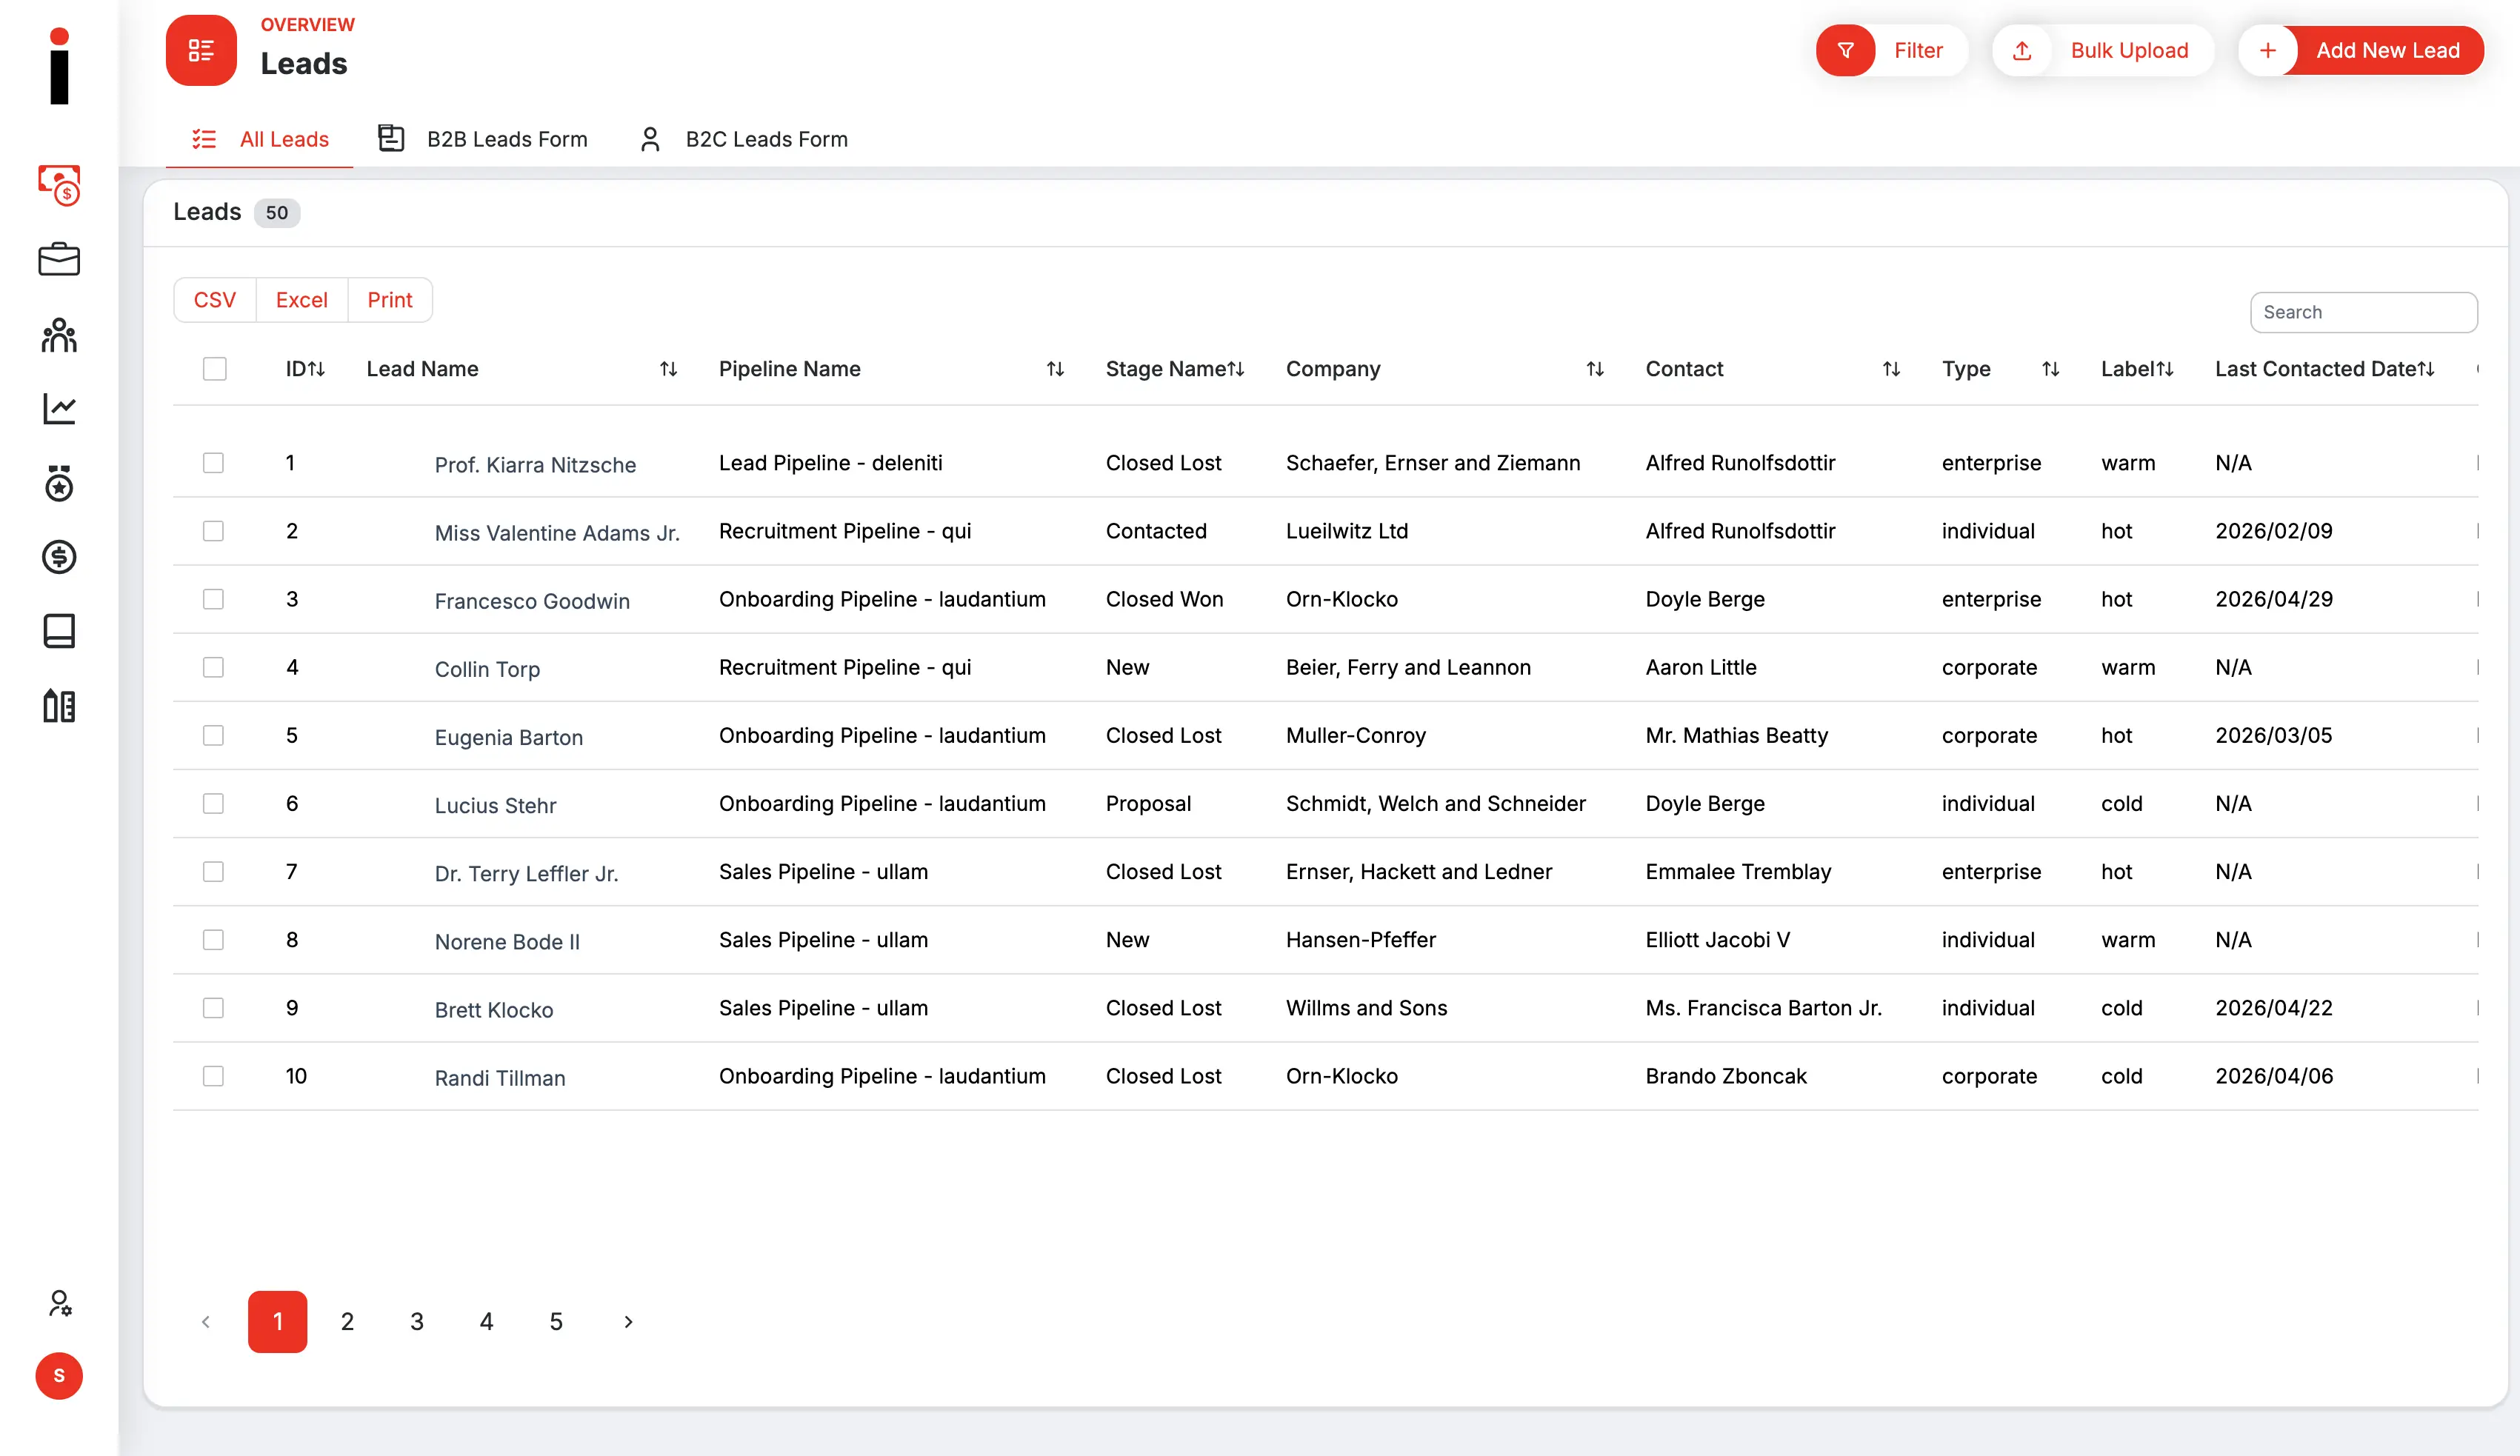This screenshot has height=1456, width=2520.
Task: Switch to the All Leads tab
Action: [x=259, y=139]
